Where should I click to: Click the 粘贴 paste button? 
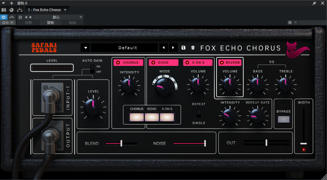coord(72,23)
